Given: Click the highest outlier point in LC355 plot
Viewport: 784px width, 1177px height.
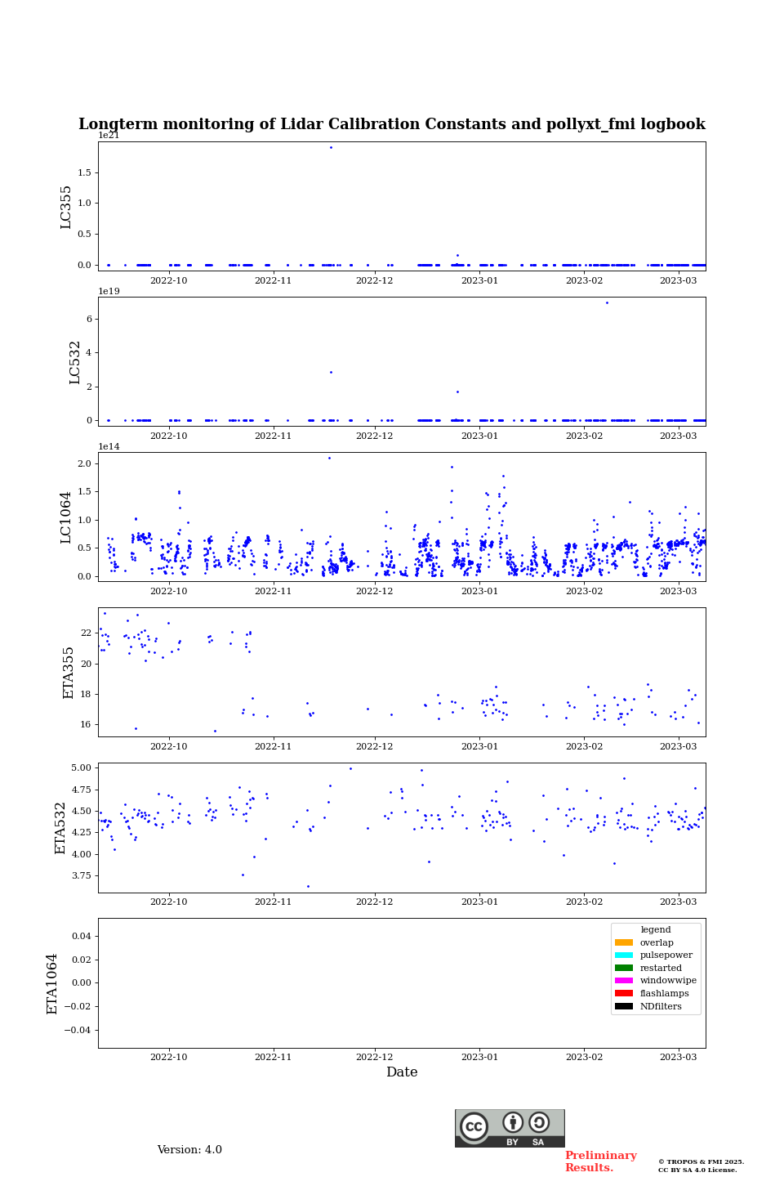Looking at the screenshot, I should [331, 147].
